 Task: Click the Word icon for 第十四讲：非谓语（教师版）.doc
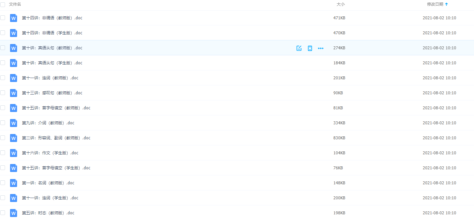click(x=13, y=18)
